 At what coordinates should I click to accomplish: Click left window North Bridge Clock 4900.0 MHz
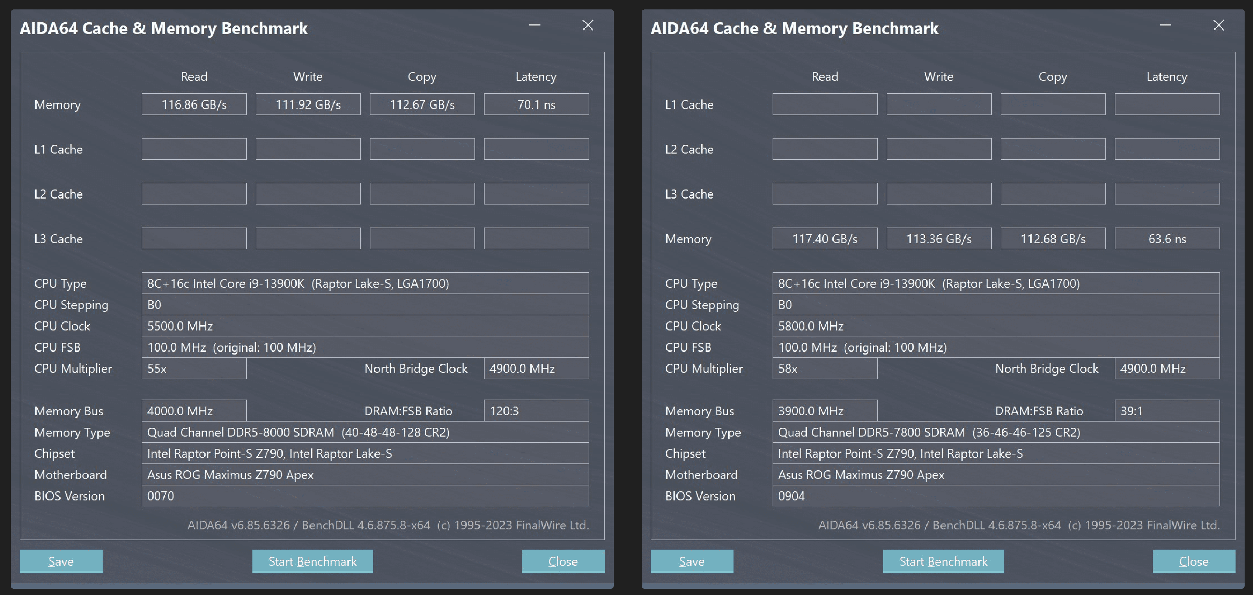(537, 369)
